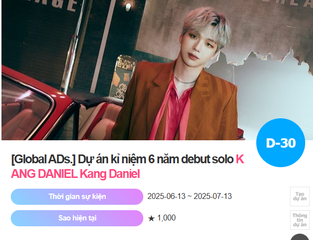Image resolution: width=313 pixels, height=240 pixels.
Task: Click the dark round button at bottom right
Action: (300, 237)
